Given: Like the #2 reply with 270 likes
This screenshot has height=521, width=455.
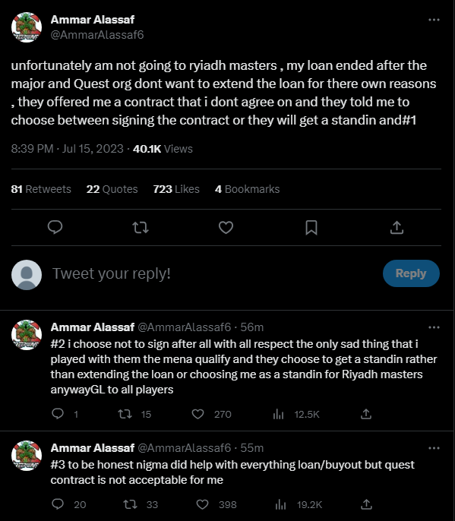Looking at the screenshot, I should point(197,414).
